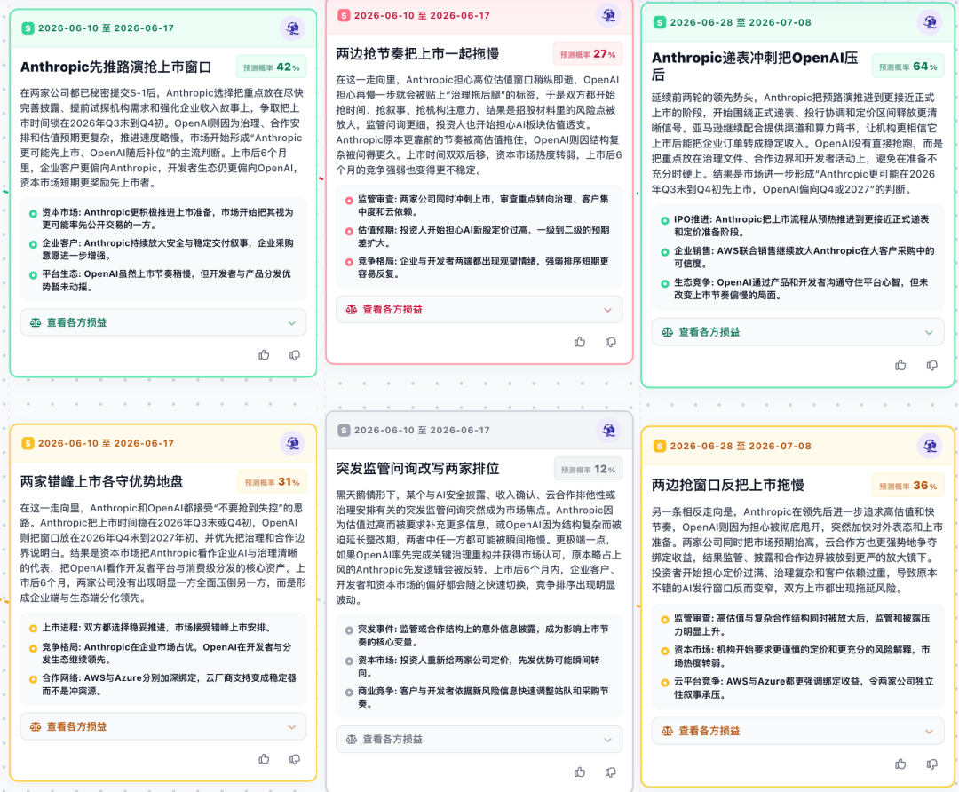The height and width of the screenshot is (792, 959).
Task: Thumbs up the 突发监管问询改写两家排位 card
Action: (580, 772)
